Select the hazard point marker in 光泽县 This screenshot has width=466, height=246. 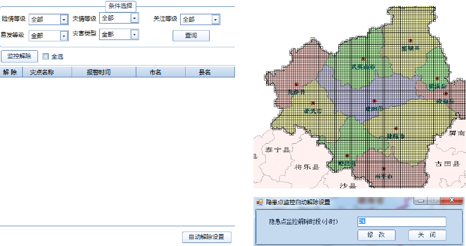click(x=296, y=84)
